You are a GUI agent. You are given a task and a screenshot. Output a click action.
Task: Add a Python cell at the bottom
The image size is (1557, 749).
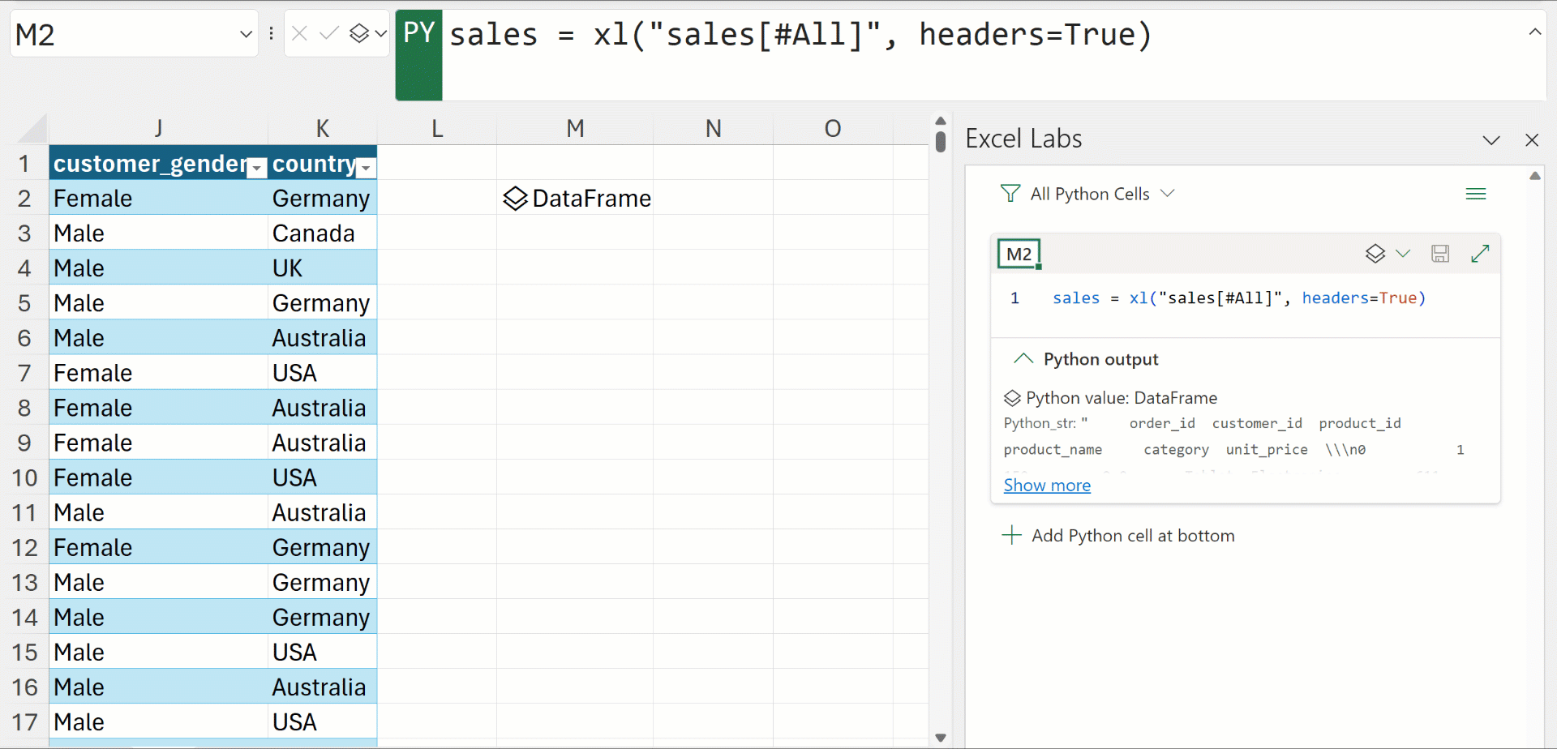pyautogui.click(x=1132, y=535)
